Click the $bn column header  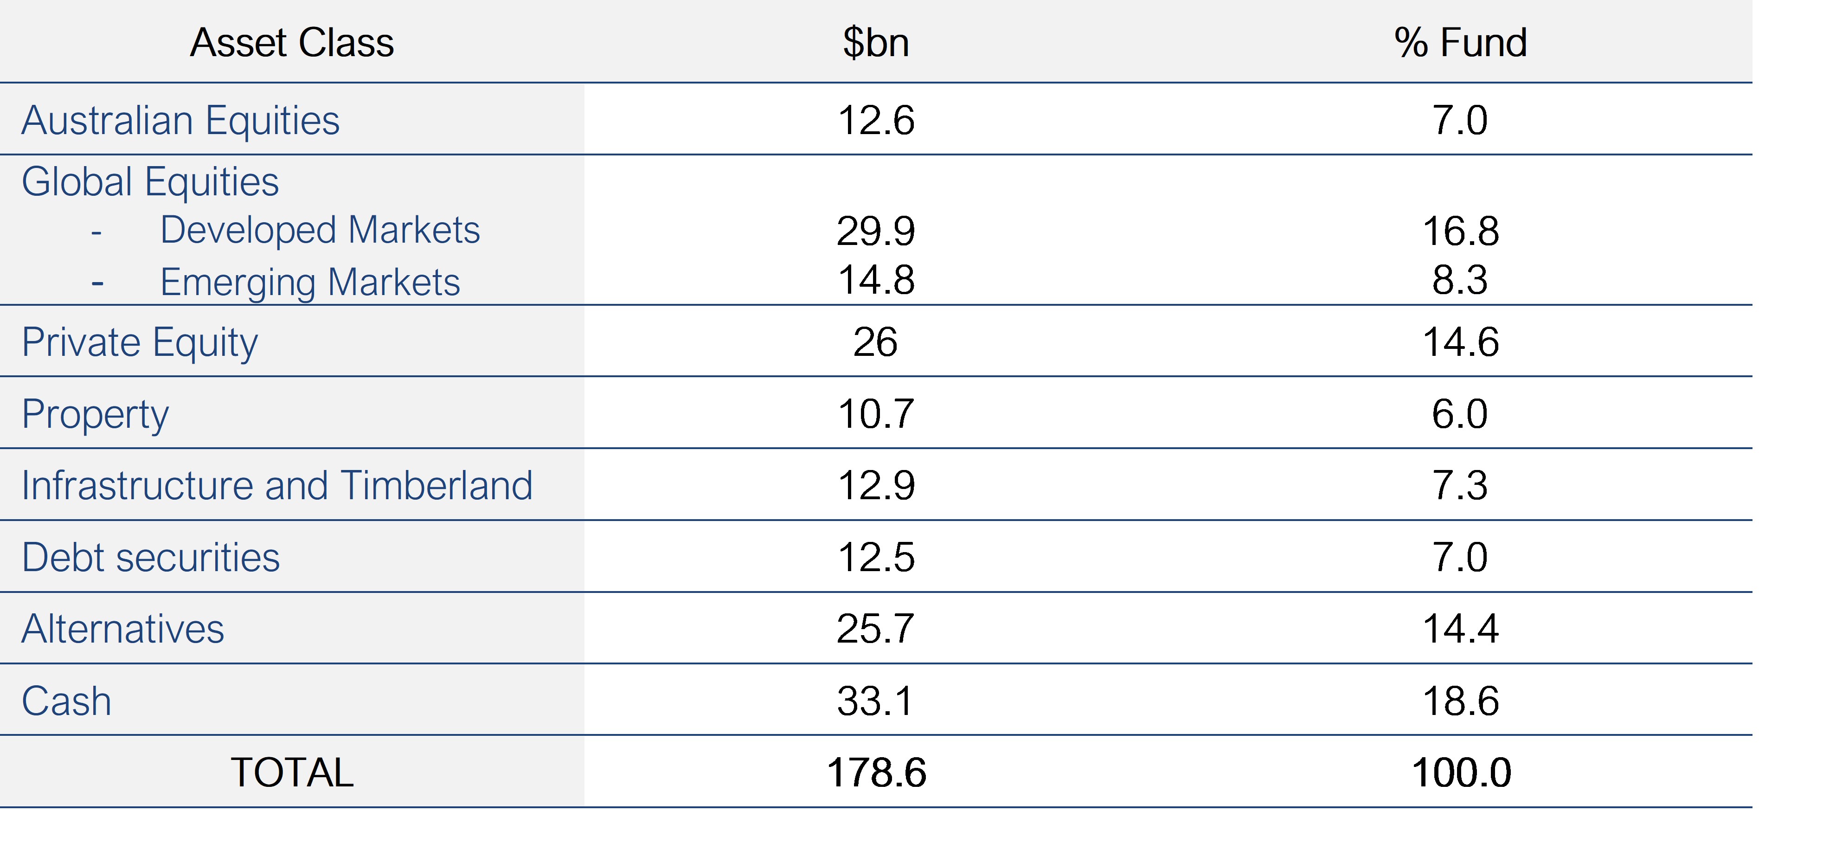[875, 43]
